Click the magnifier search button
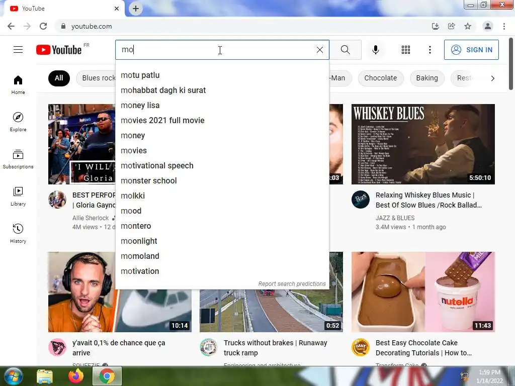The width and height of the screenshot is (515, 386). [345, 50]
